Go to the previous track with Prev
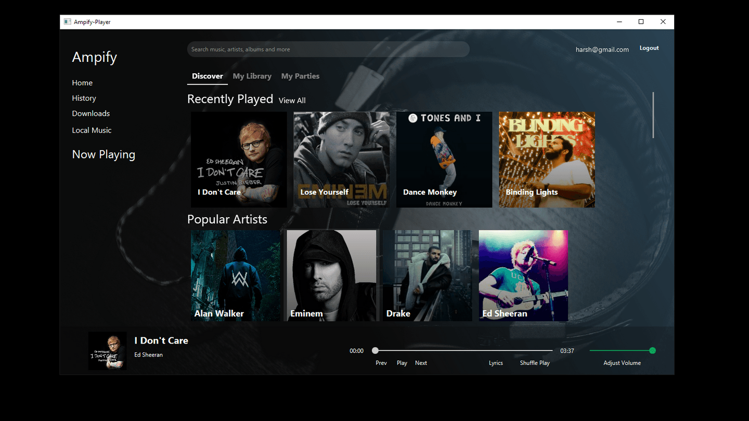Screen dimensions: 749x421 [381, 363]
